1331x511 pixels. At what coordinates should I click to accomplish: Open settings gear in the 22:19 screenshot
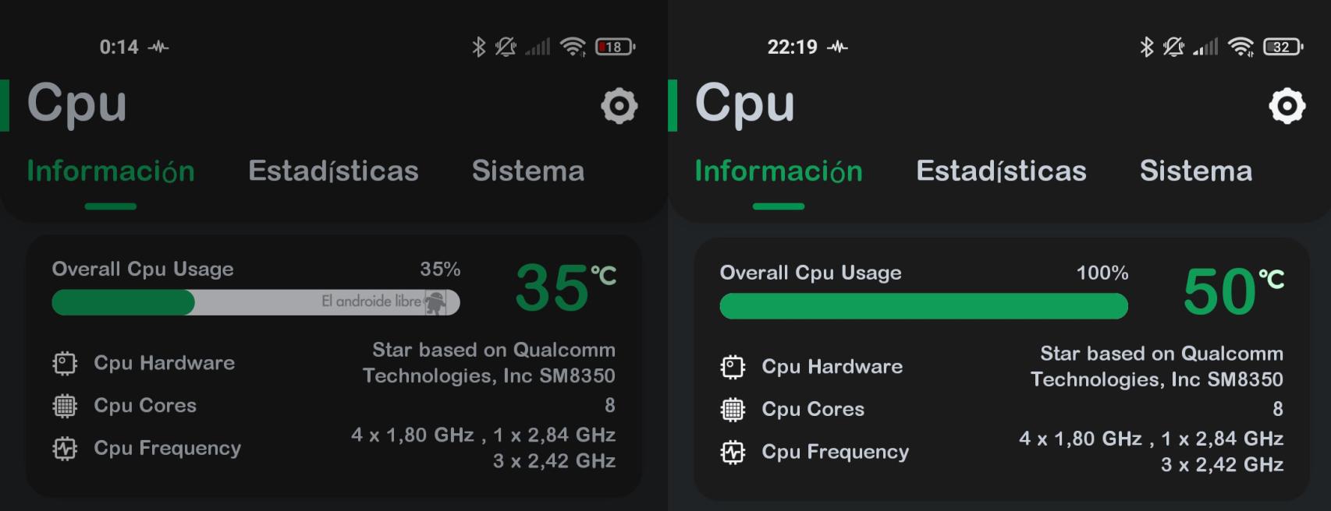click(x=1287, y=106)
